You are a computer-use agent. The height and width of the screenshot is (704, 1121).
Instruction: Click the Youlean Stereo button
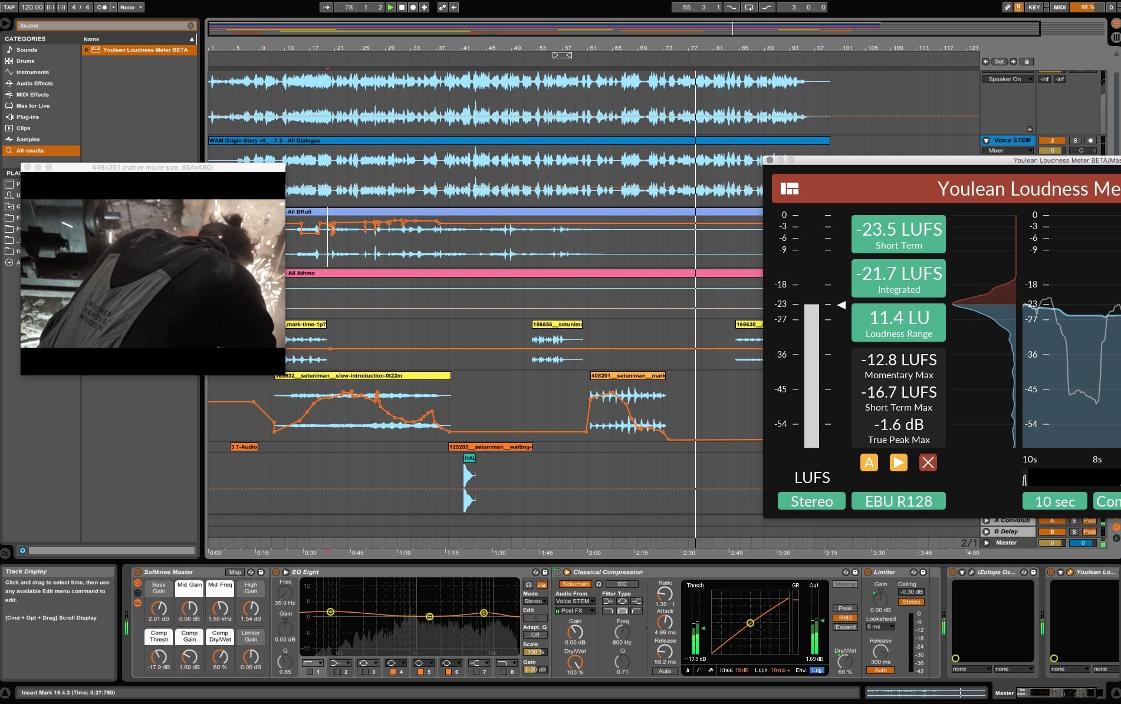pyautogui.click(x=811, y=501)
